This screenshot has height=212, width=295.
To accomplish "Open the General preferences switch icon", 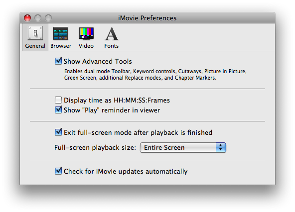I will (x=35, y=33).
